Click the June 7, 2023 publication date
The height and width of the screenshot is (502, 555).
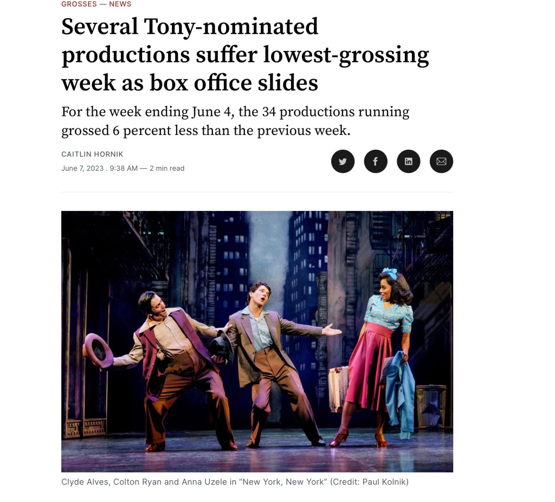[82, 169]
